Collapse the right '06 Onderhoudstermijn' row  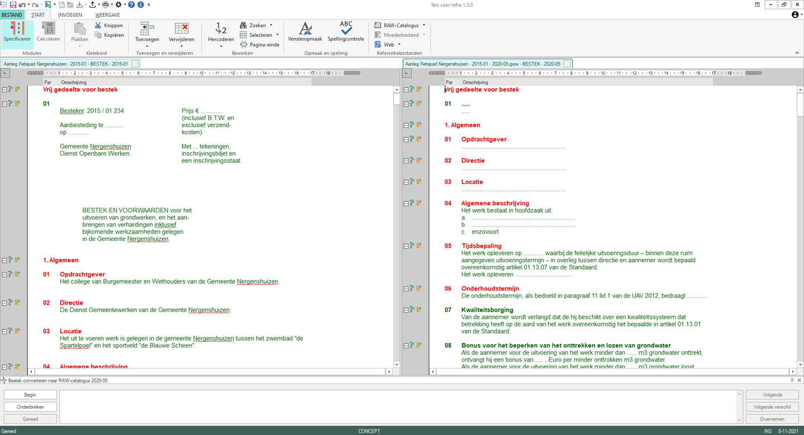pos(406,288)
